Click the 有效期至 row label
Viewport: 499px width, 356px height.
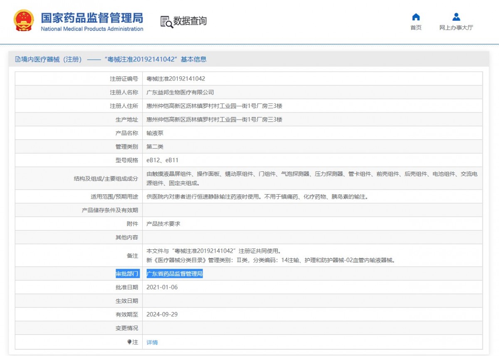[127, 315]
